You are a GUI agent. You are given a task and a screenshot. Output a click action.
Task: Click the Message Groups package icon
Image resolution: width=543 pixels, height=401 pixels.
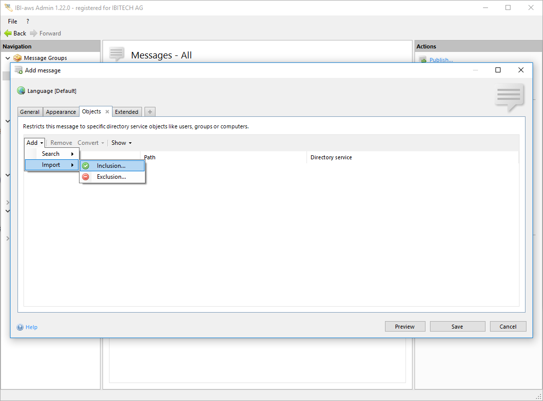(17, 58)
